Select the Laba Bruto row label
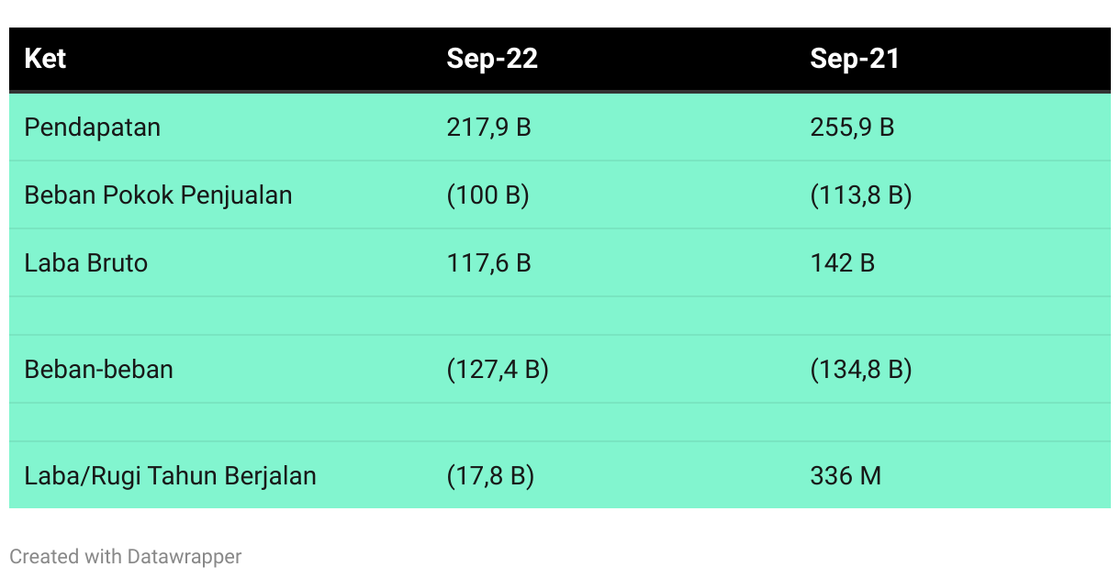This screenshot has height=578, width=1120. (x=85, y=263)
